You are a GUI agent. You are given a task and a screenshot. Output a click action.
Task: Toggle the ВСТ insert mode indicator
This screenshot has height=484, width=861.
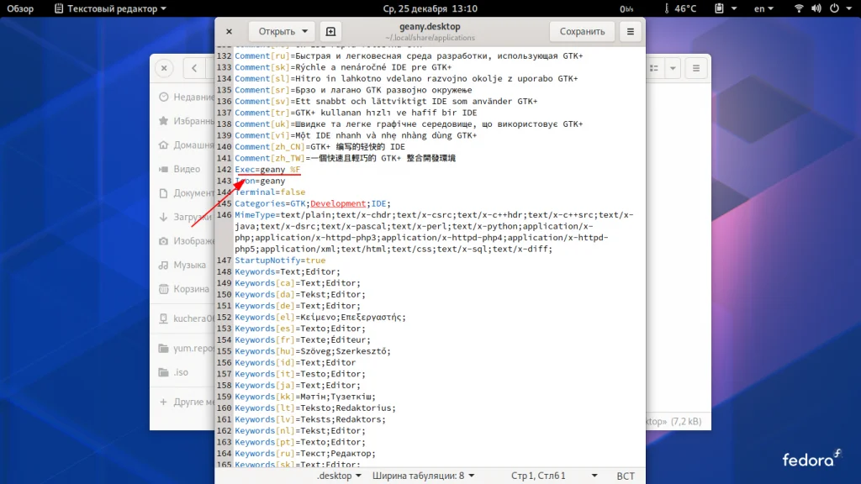tap(626, 476)
